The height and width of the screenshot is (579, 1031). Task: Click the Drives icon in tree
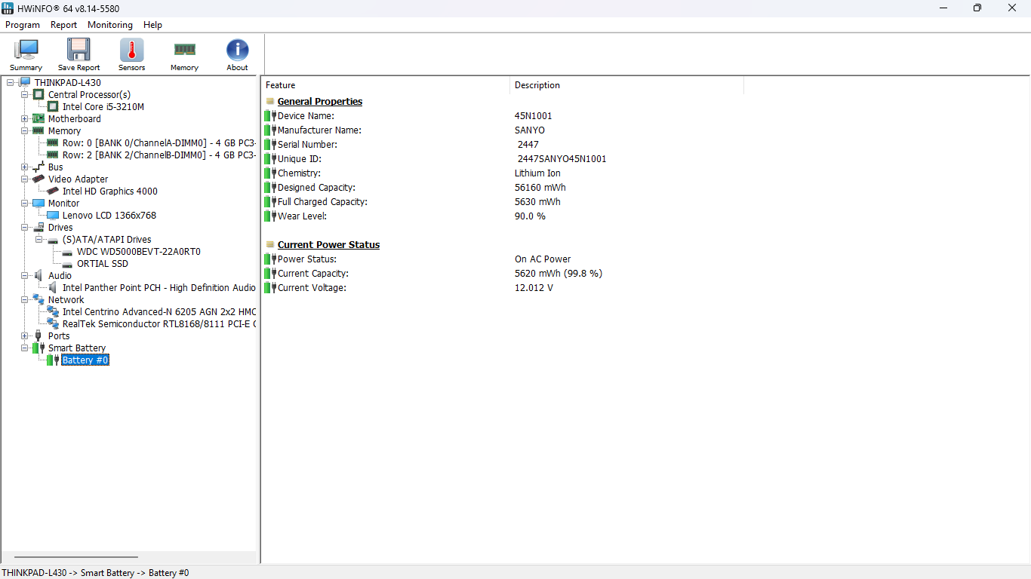(38, 227)
